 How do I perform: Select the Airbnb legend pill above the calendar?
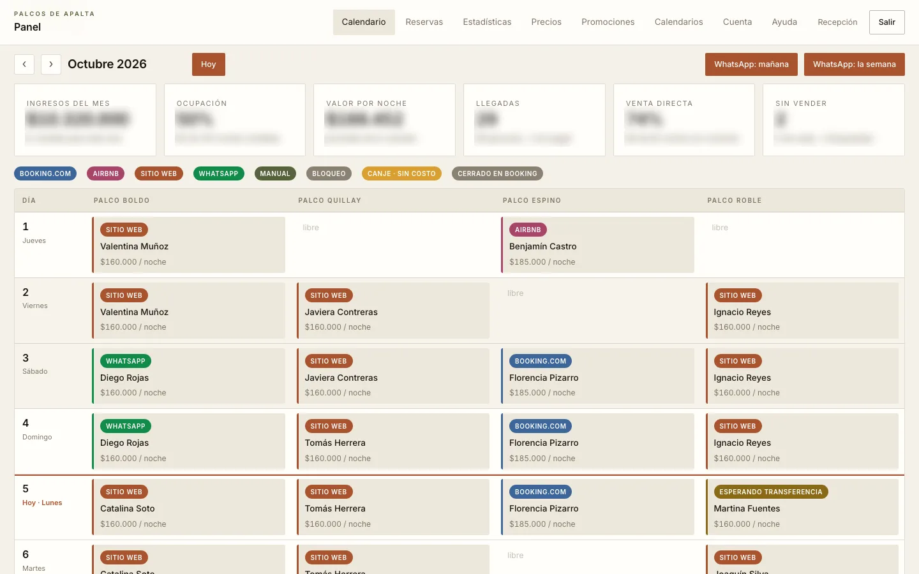(106, 173)
